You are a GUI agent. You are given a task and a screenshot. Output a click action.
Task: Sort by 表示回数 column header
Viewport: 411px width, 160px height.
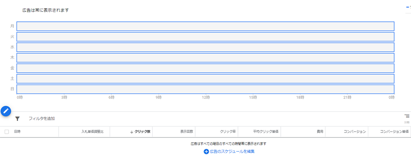(x=187, y=132)
